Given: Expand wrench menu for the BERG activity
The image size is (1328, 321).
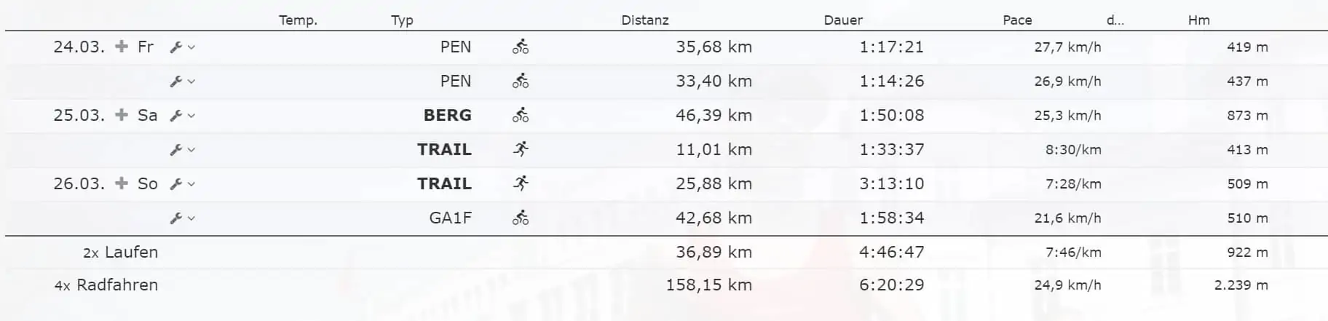Looking at the screenshot, I should point(182,116).
